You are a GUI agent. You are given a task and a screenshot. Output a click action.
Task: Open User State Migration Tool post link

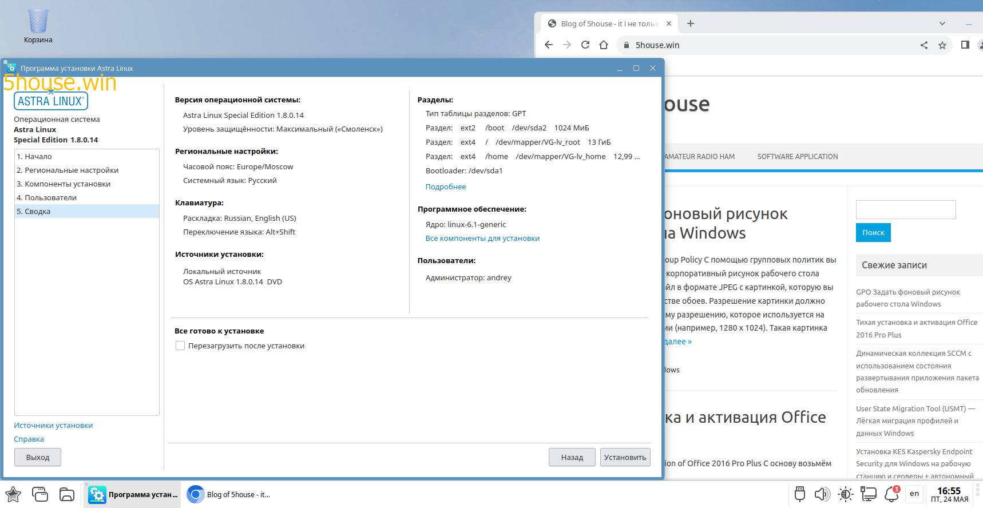915,421
